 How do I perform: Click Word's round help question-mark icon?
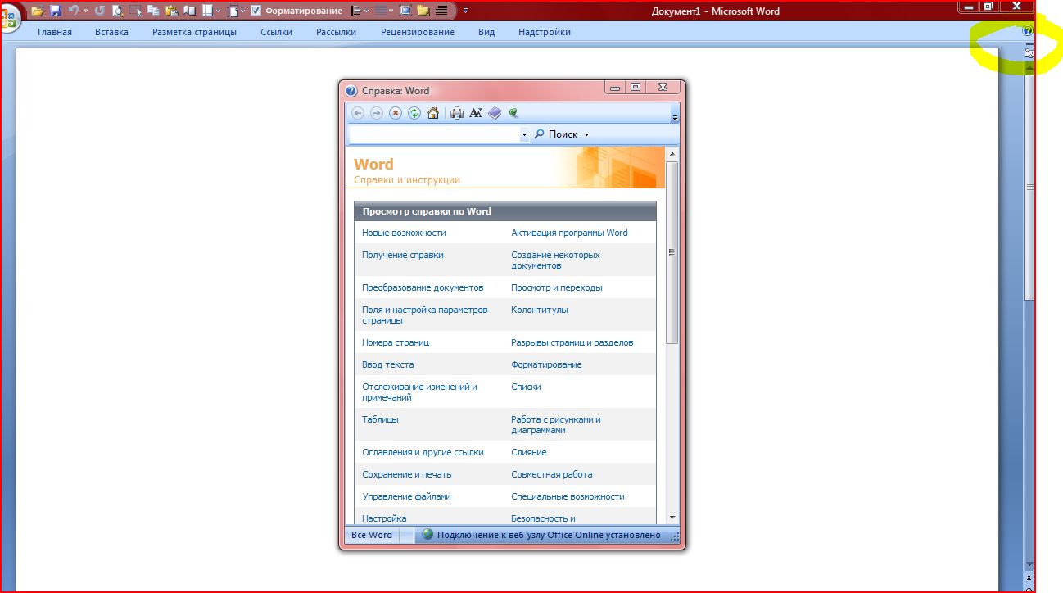[1028, 30]
